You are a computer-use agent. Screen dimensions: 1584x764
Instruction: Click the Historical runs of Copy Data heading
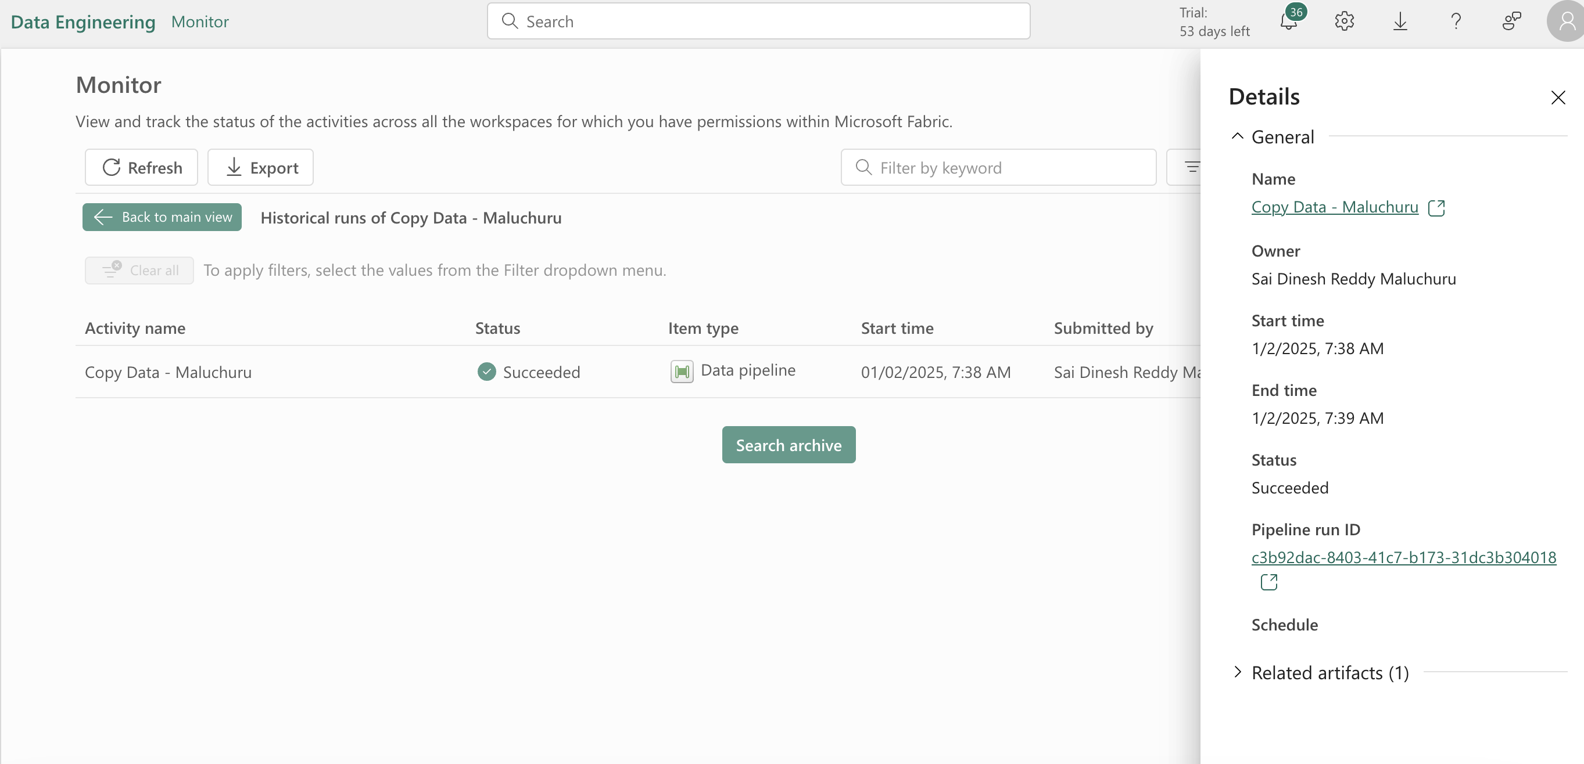411,217
